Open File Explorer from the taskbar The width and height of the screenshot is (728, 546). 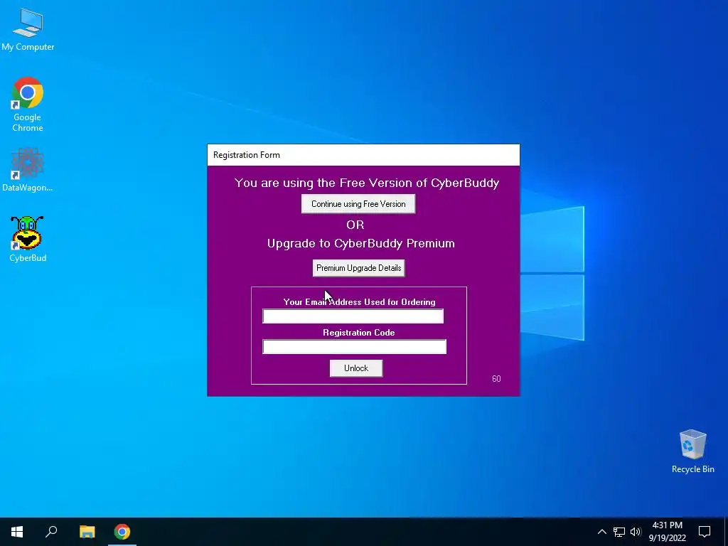click(x=87, y=532)
